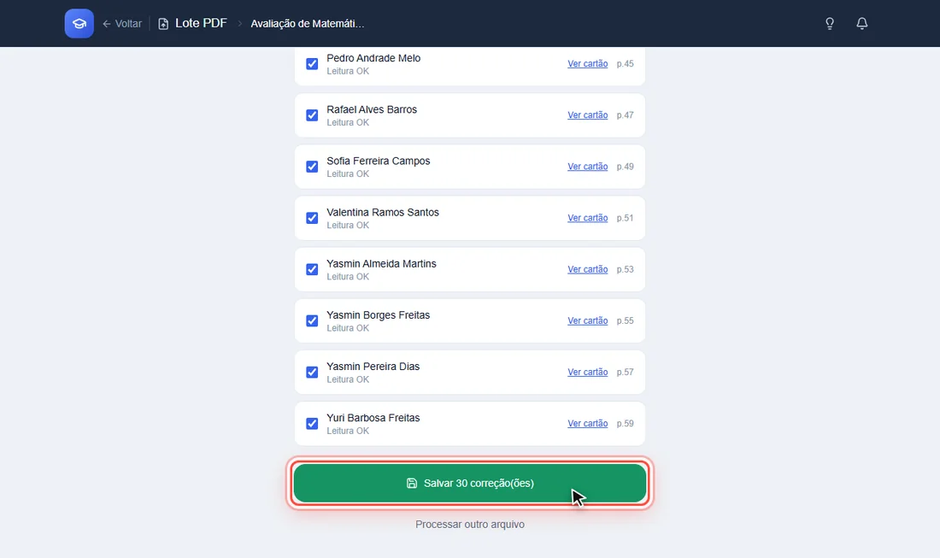This screenshot has width=940, height=558.
Task: Click Processar outro arquivo
Action: 470,525
